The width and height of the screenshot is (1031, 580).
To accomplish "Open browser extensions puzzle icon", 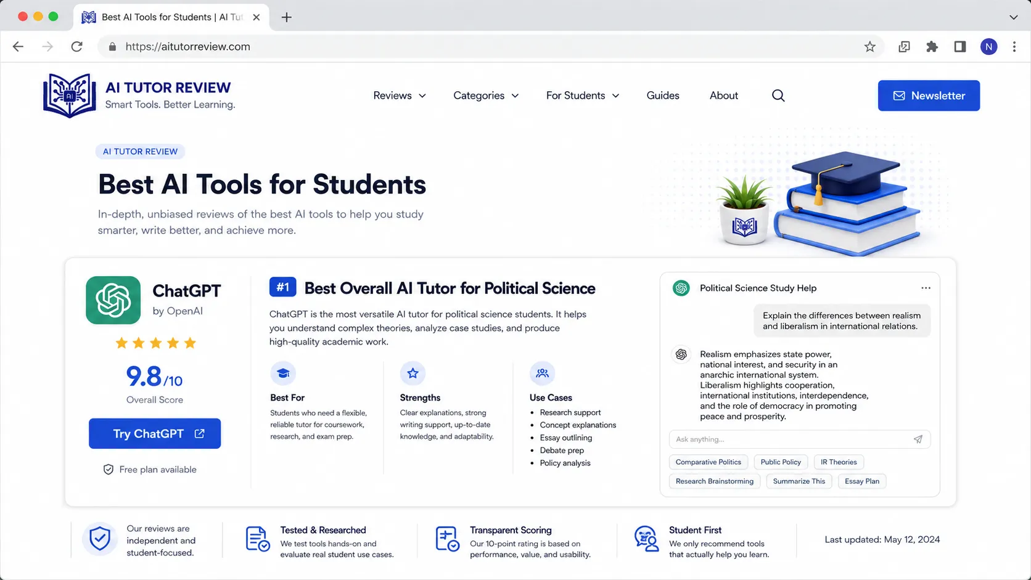I will (x=932, y=47).
